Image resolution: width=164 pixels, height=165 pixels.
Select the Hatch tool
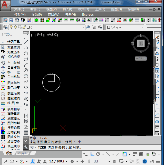[x=26, y=116]
